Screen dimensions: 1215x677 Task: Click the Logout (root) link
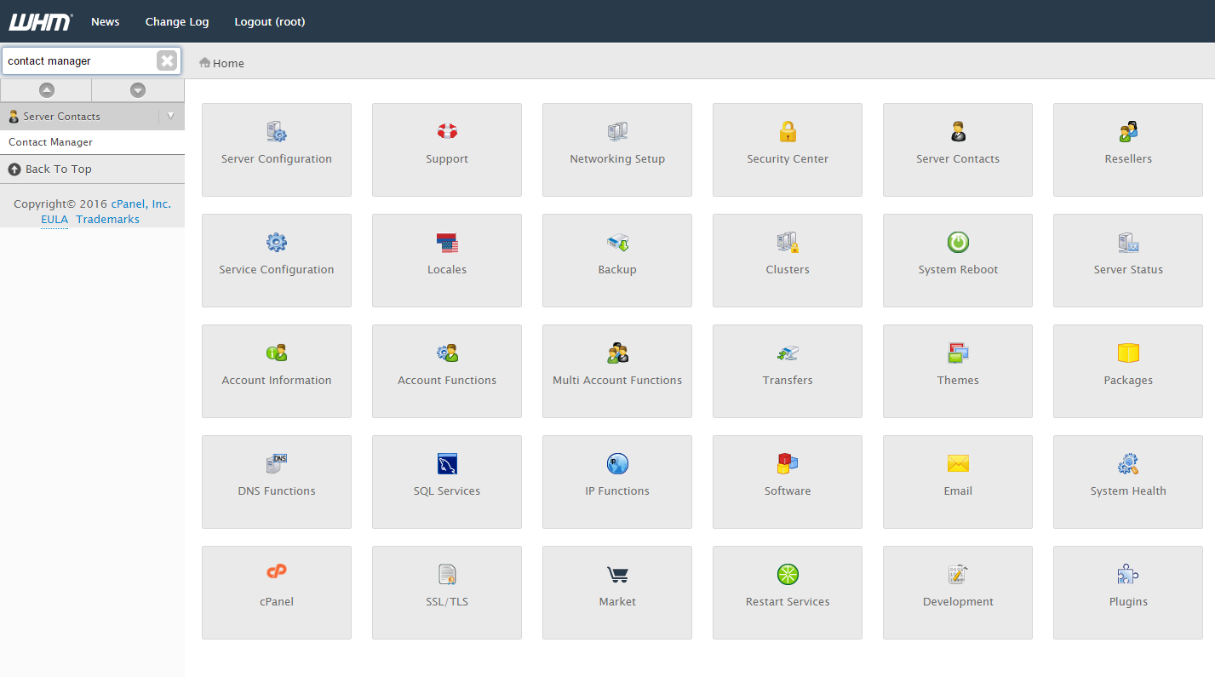pyautogui.click(x=269, y=21)
